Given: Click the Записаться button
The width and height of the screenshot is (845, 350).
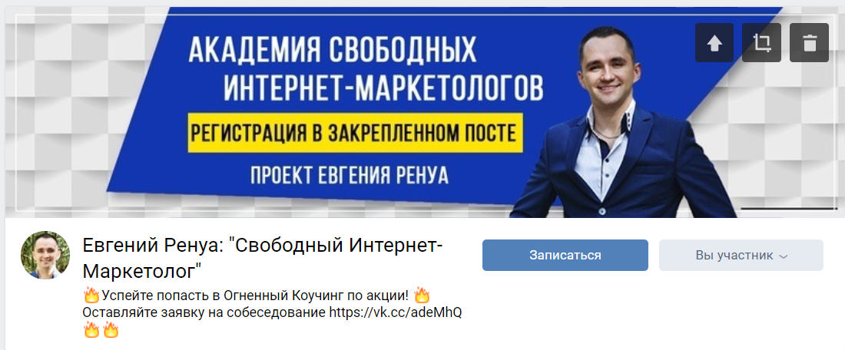Looking at the screenshot, I should (x=565, y=256).
